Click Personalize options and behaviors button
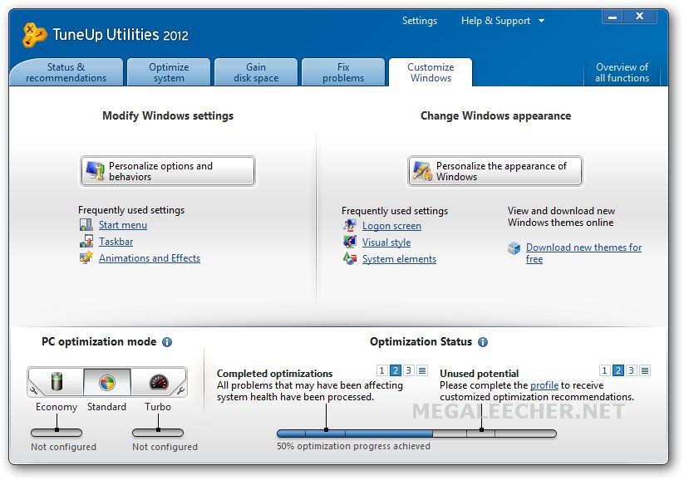 168,171
